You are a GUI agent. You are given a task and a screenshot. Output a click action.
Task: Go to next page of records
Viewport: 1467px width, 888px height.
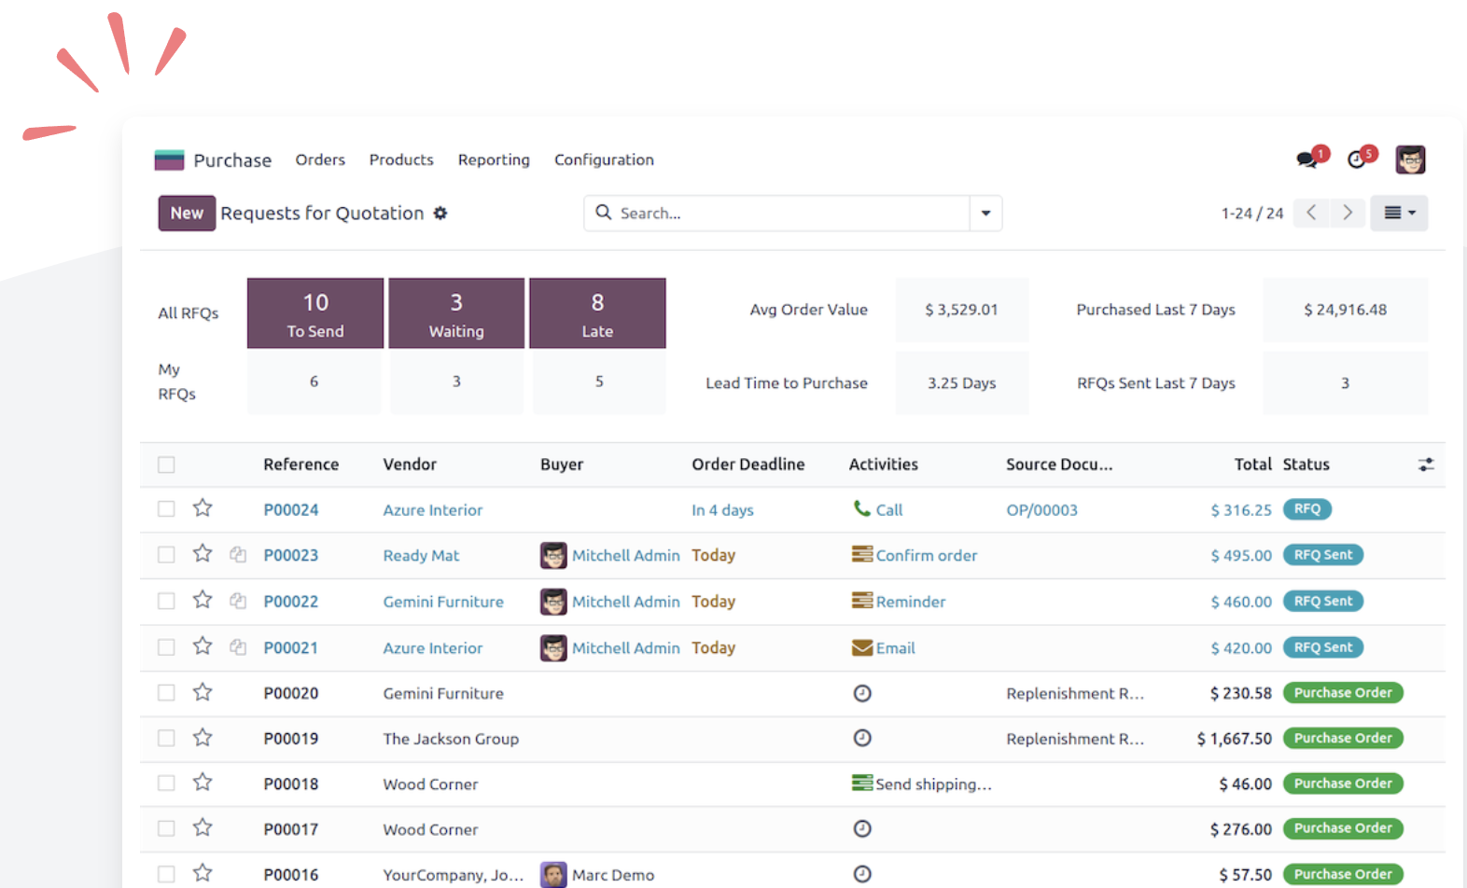(1347, 213)
